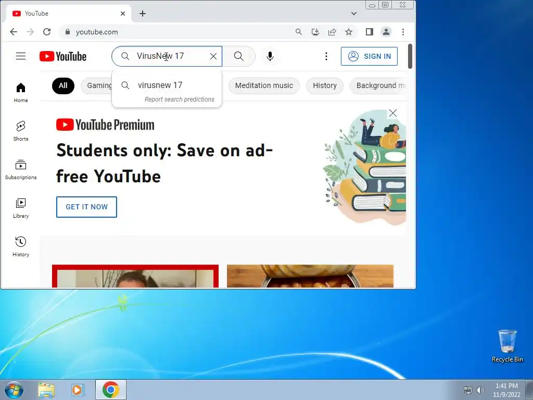The image size is (533, 400).
Task: Click the network tray icon
Action: pos(468,390)
